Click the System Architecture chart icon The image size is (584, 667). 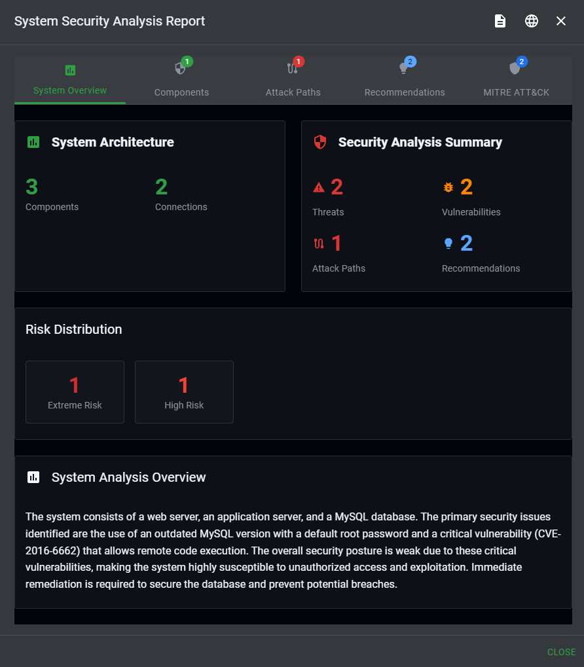pos(33,142)
